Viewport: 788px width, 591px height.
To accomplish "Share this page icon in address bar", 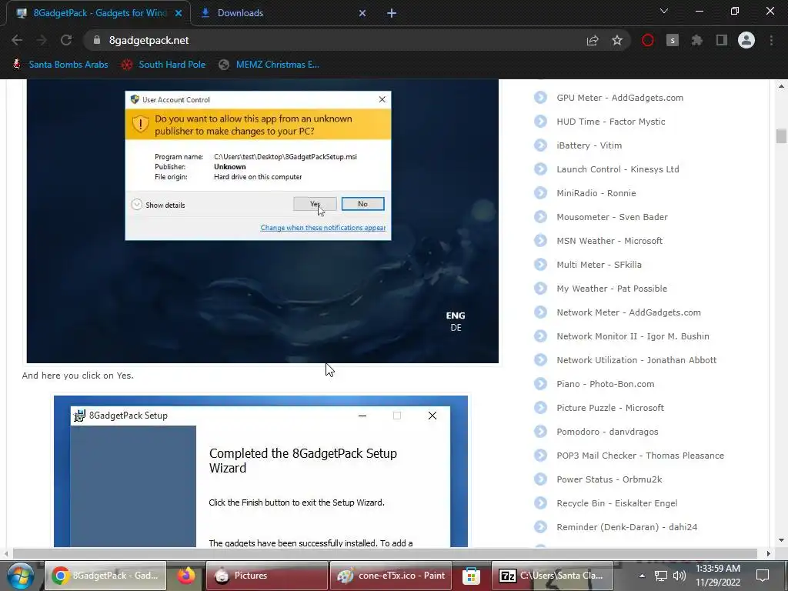I will click(593, 40).
